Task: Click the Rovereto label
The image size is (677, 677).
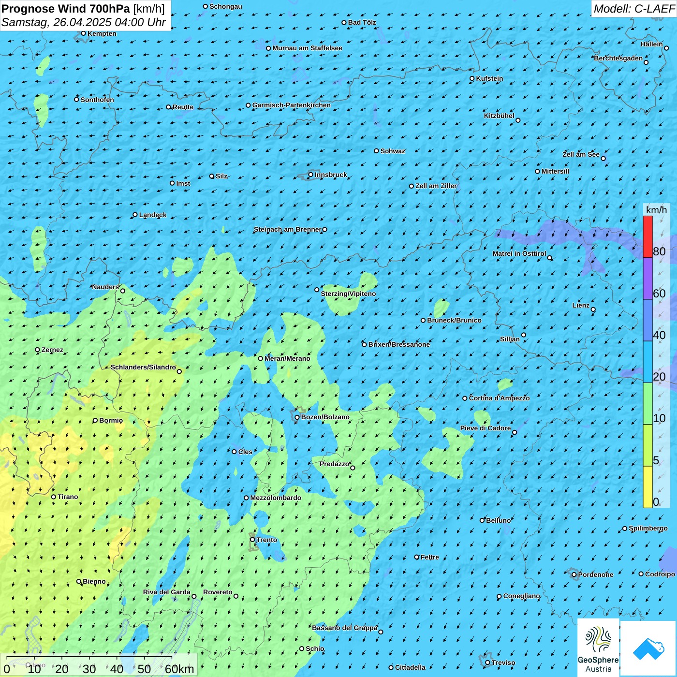Action: click(x=218, y=592)
